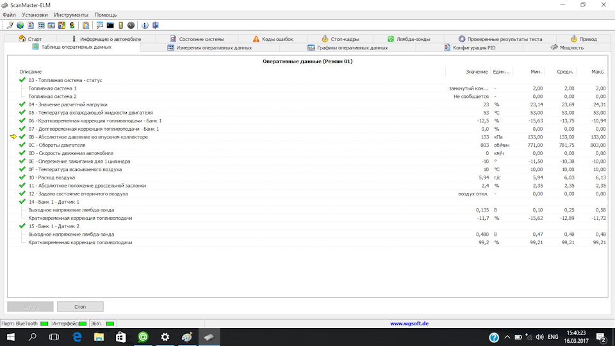615x346 pixels.
Task: Click the greyed Читать button
Action: click(30, 307)
